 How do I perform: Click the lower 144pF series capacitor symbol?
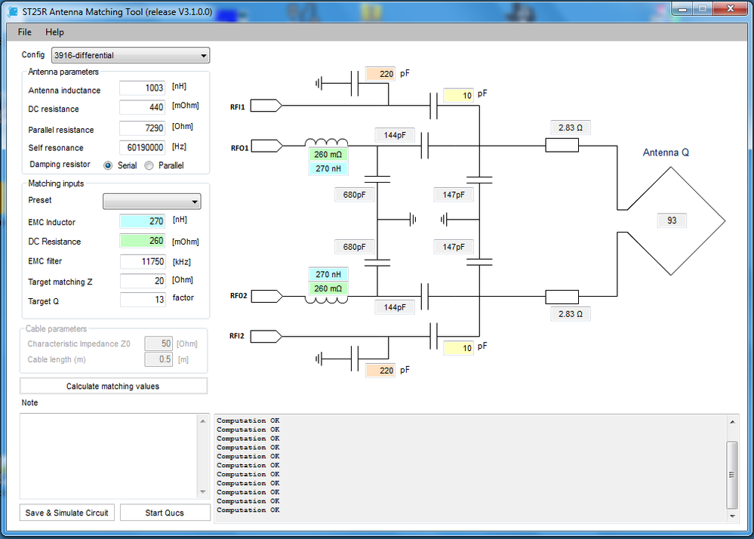coord(425,296)
